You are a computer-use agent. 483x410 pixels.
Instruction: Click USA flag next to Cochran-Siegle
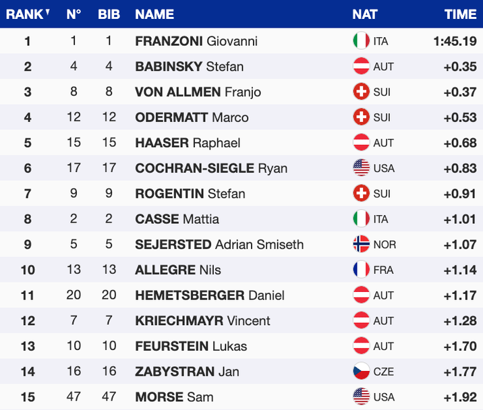coord(362,168)
